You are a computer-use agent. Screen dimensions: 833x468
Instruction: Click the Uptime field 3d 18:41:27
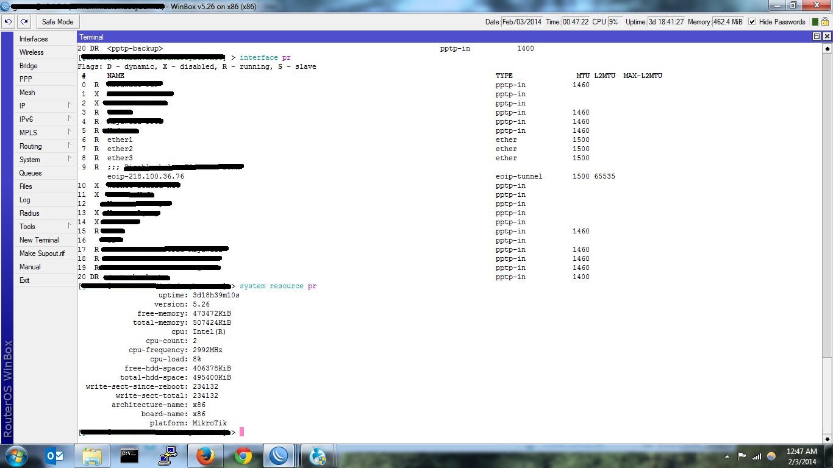pos(667,21)
